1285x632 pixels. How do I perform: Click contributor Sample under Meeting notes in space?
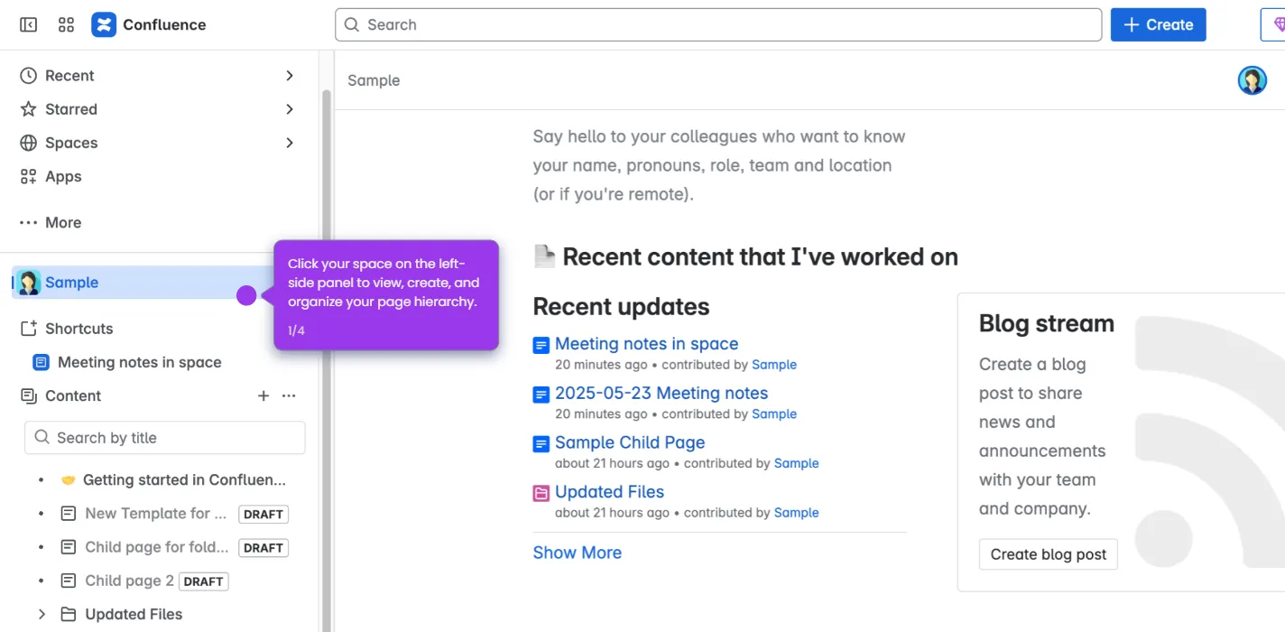click(774, 365)
